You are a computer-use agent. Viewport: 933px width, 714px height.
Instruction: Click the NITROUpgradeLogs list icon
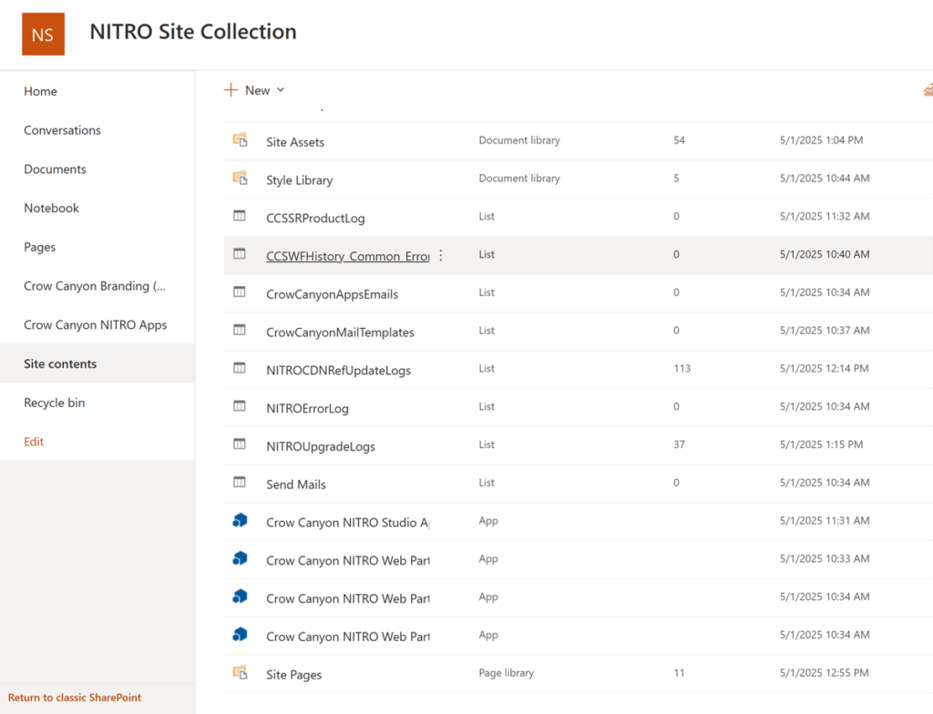click(x=240, y=444)
